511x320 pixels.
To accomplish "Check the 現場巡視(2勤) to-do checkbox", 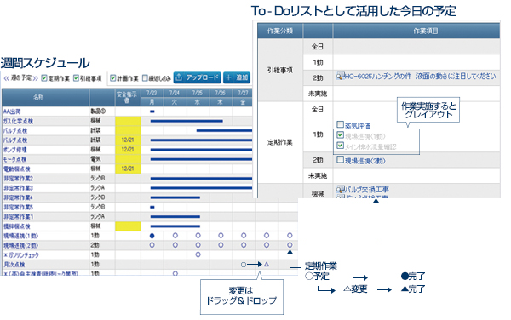I will pyautogui.click(x=340, y=159).
